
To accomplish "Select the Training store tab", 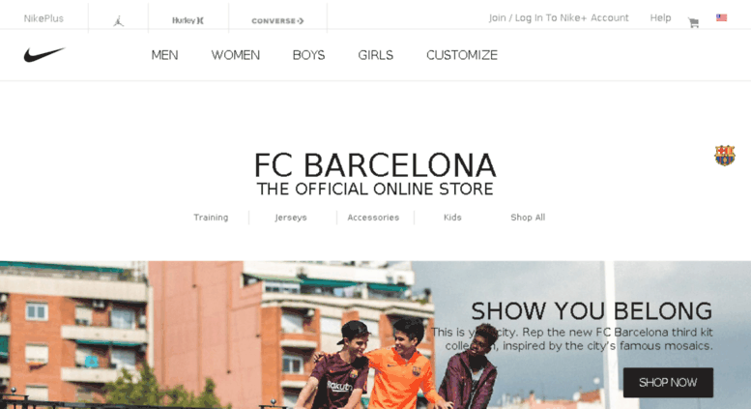I will 211,218.
